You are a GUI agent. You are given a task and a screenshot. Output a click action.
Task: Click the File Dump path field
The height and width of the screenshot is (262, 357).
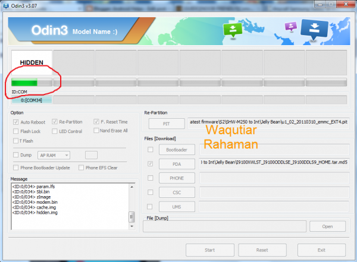pyautogui.click(x=224, y=226)
